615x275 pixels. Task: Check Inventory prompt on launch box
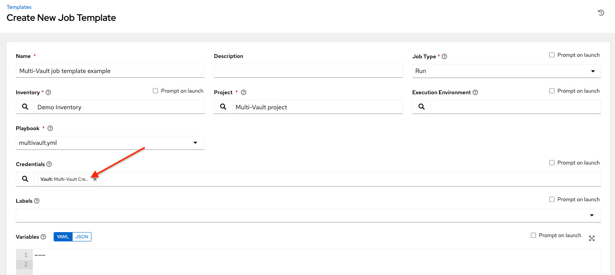(155, 91)
